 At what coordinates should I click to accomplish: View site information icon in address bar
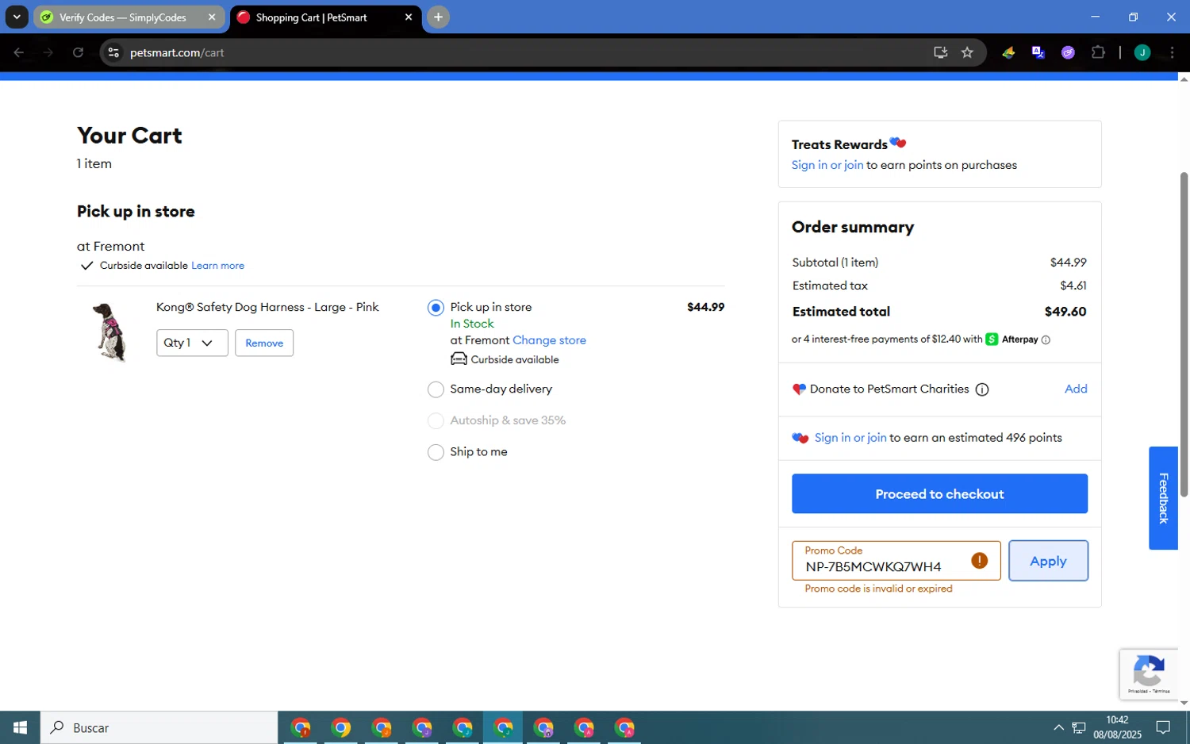click(113, 52)
